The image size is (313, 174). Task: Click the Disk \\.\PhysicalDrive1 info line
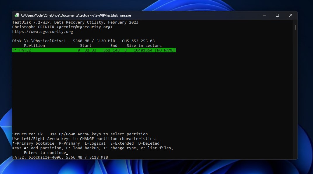[84, 41]
